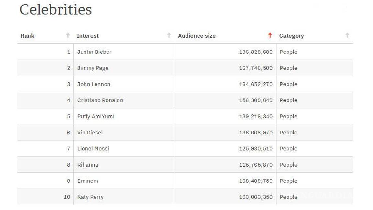Viewport: 373px width, 210px height.
Task: Click the red Audience size sort arrow
Action: [270, 35]
